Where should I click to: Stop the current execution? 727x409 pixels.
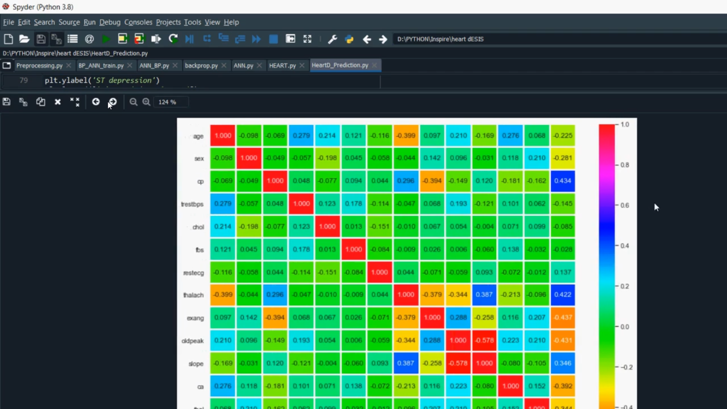273,39
